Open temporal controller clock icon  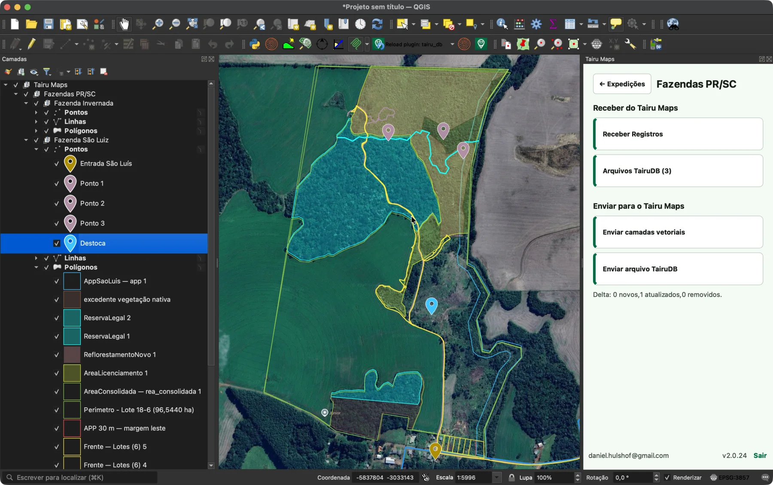pyautogui.click(x=360, y=24)
